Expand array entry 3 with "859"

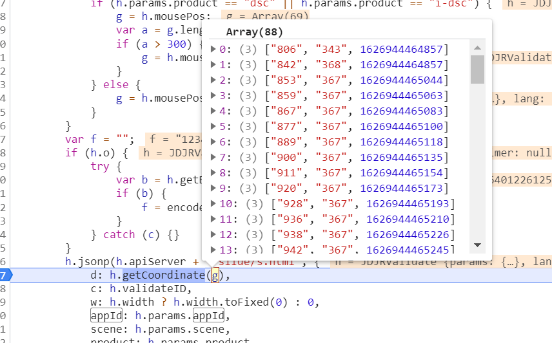[213, 96]
